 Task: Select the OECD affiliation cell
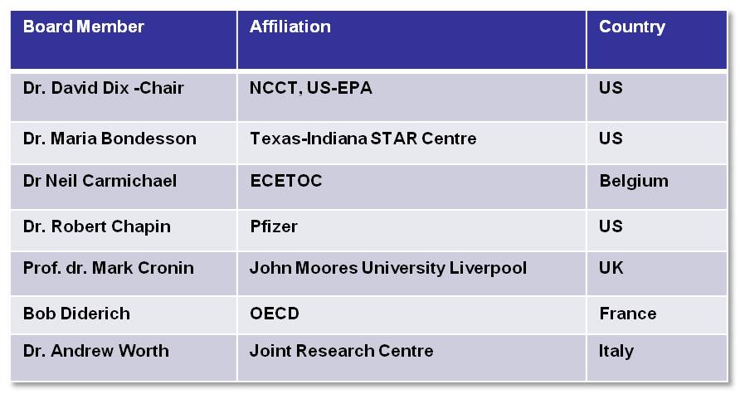click(x=275, y=314)
